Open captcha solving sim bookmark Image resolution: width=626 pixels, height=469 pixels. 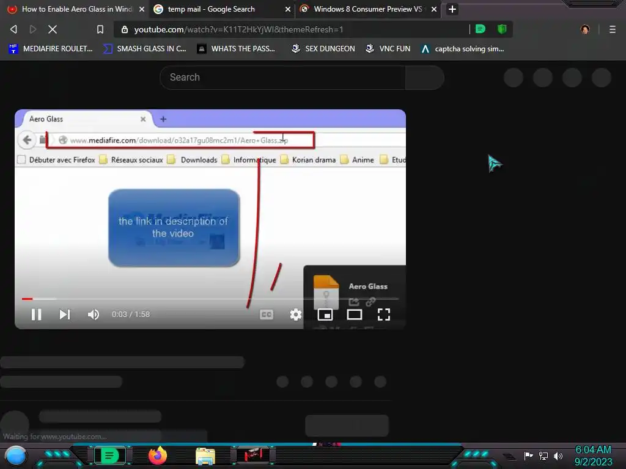[x=463, y=49]
